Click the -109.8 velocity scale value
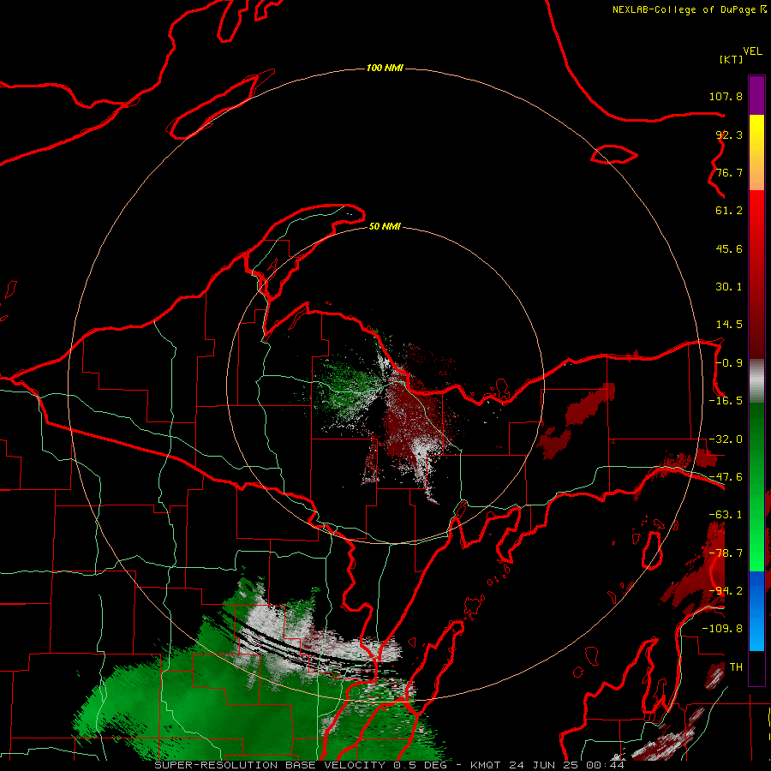 point(722,629)
